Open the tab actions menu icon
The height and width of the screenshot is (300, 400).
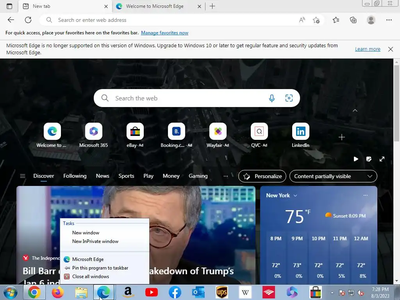point(9,6)
